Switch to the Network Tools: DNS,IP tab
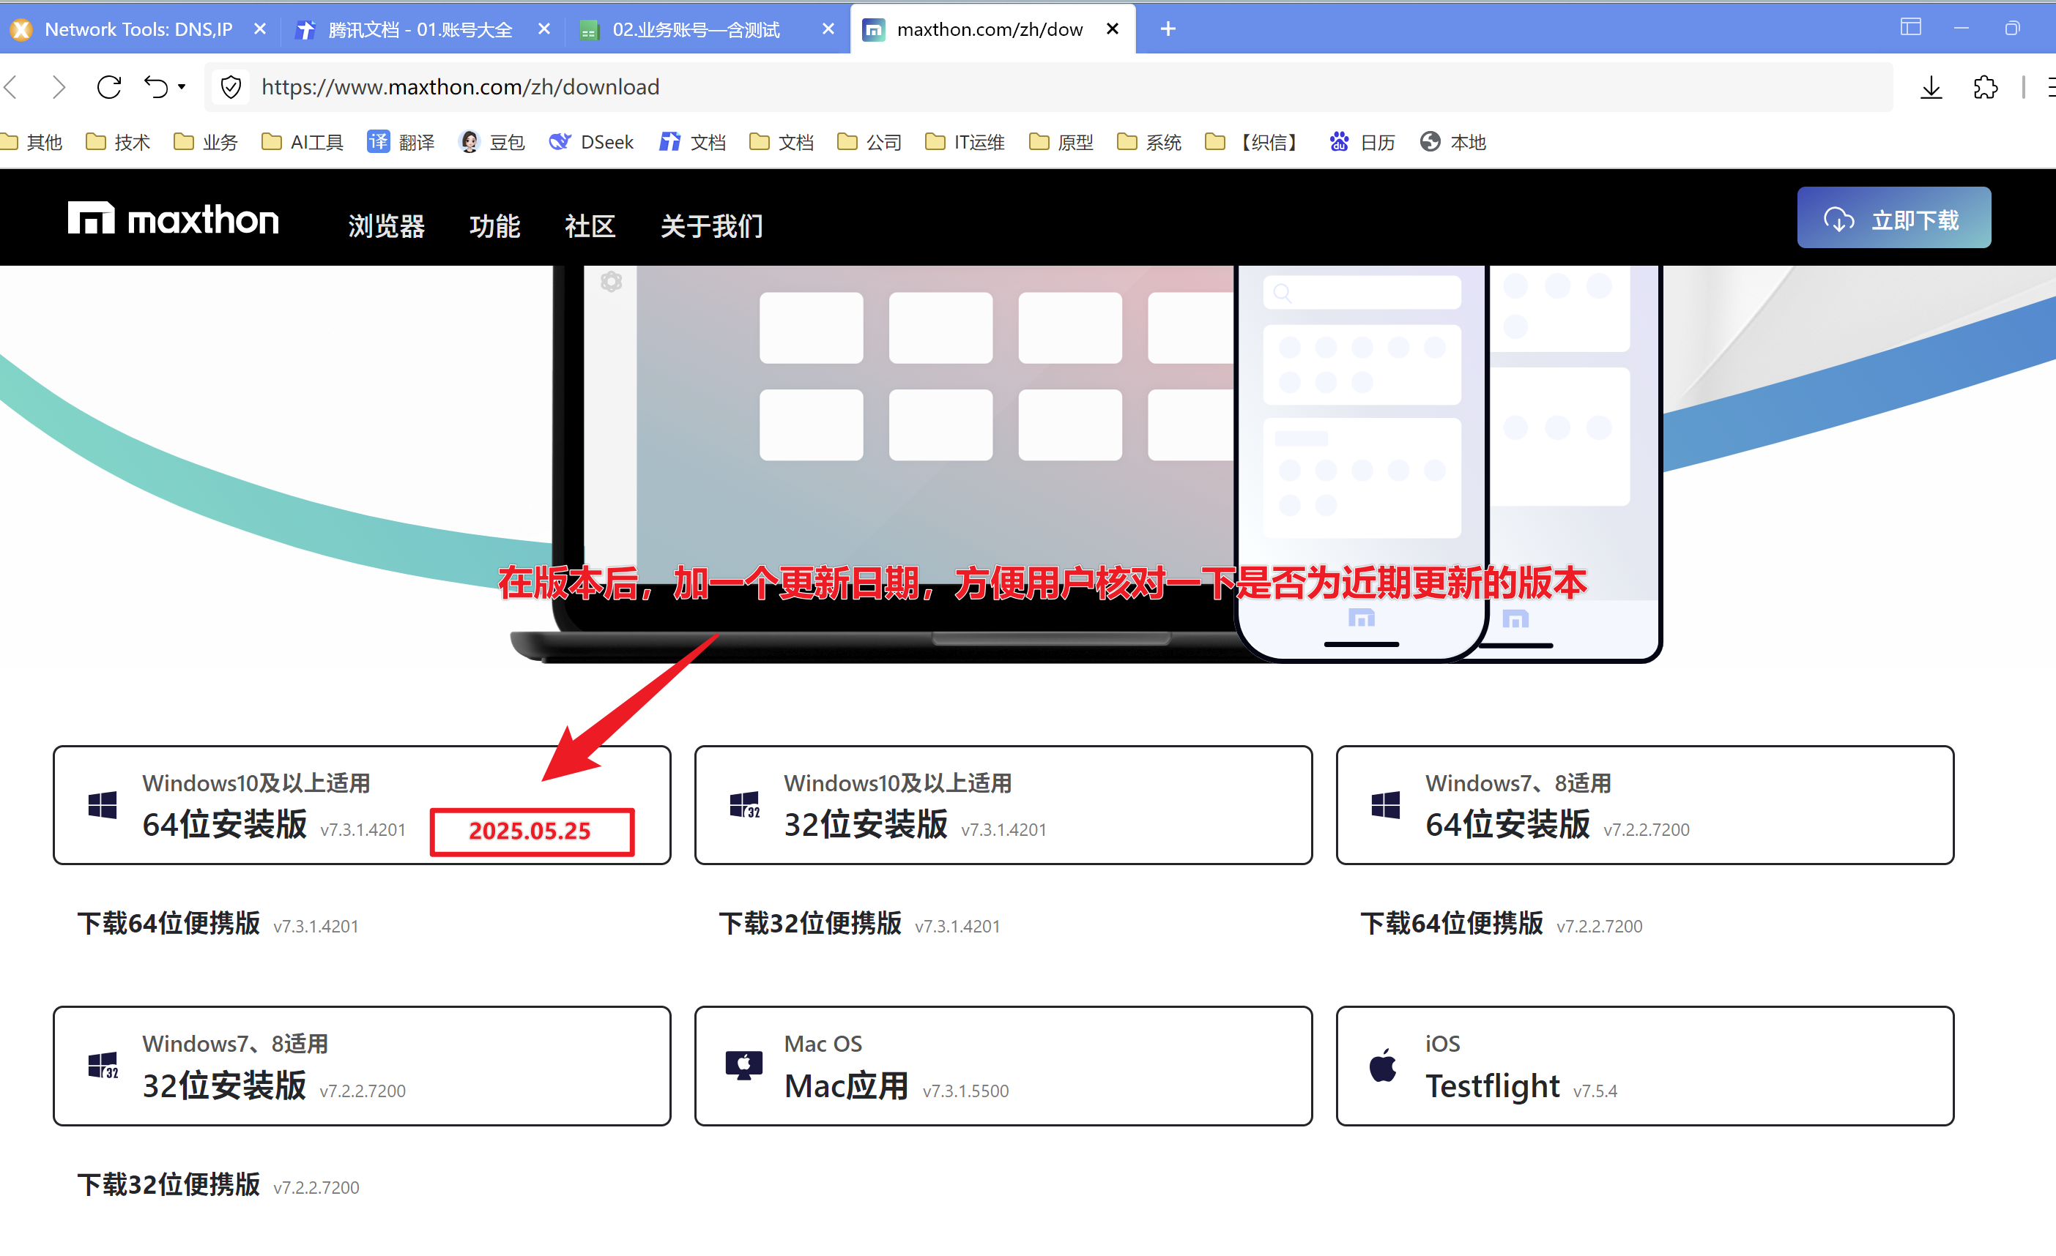 pos(138,29)
